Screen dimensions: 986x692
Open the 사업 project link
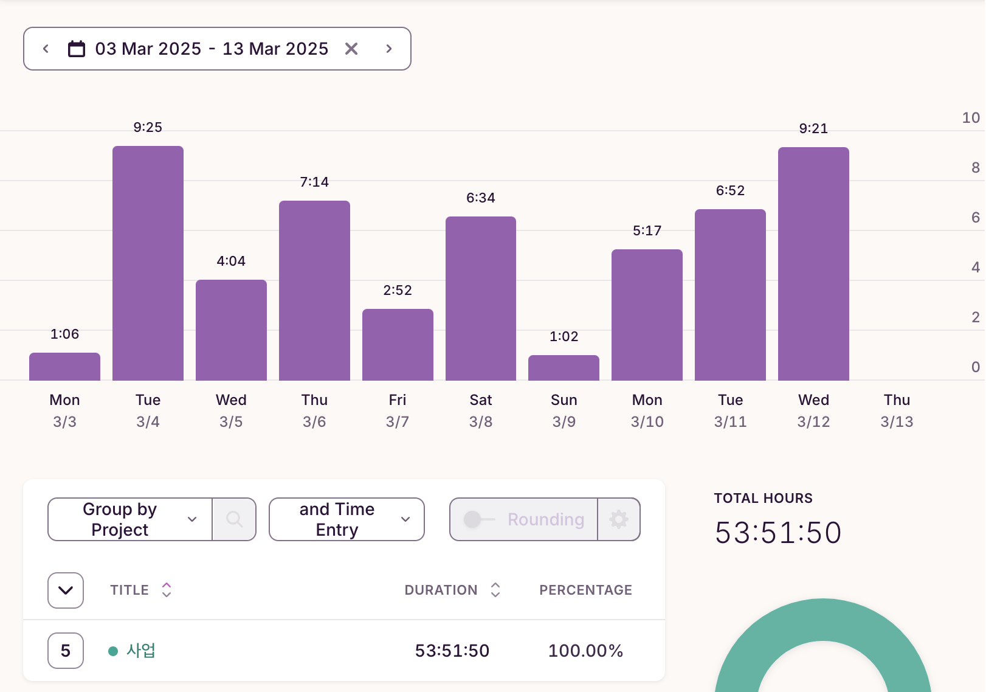141,651
